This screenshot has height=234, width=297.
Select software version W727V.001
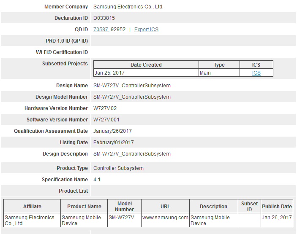[x=106, y=120]
